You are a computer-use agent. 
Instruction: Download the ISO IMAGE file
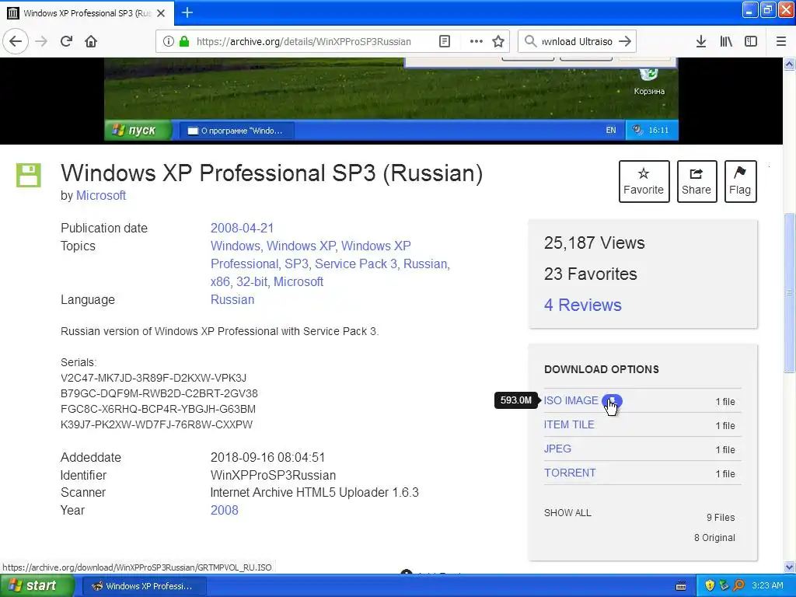click(x=571, y=400)
